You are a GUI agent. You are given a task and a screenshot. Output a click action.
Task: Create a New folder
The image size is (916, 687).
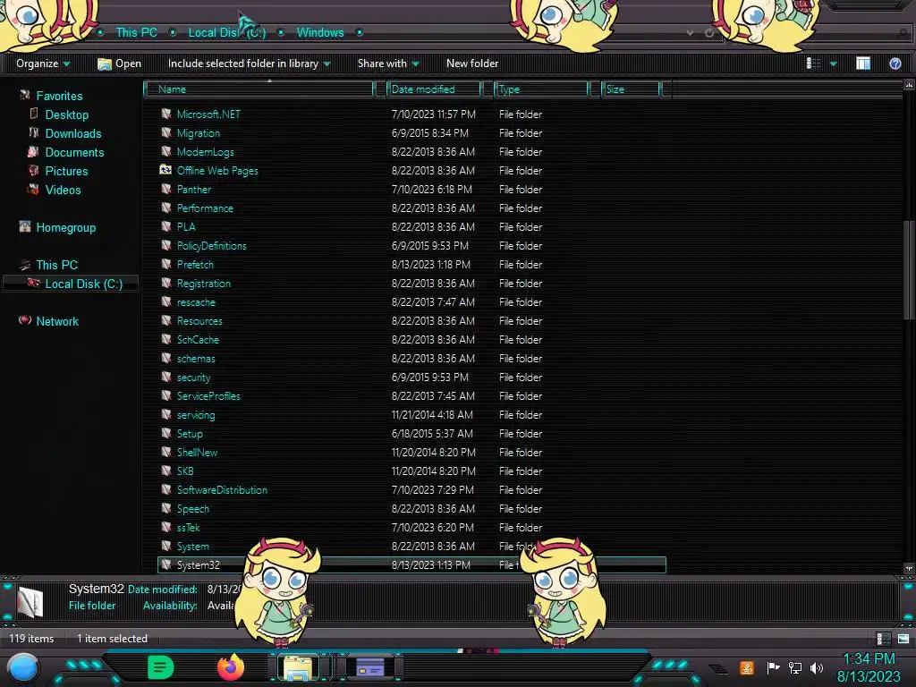[472, 64]
